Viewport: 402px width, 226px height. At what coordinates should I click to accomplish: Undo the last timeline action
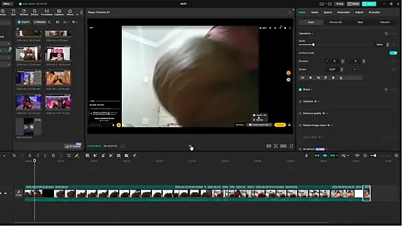14,156
